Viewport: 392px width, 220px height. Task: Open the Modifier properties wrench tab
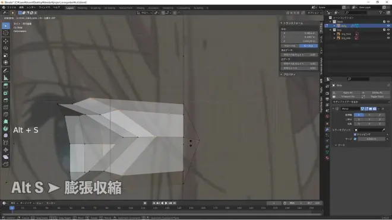point(327,129)
